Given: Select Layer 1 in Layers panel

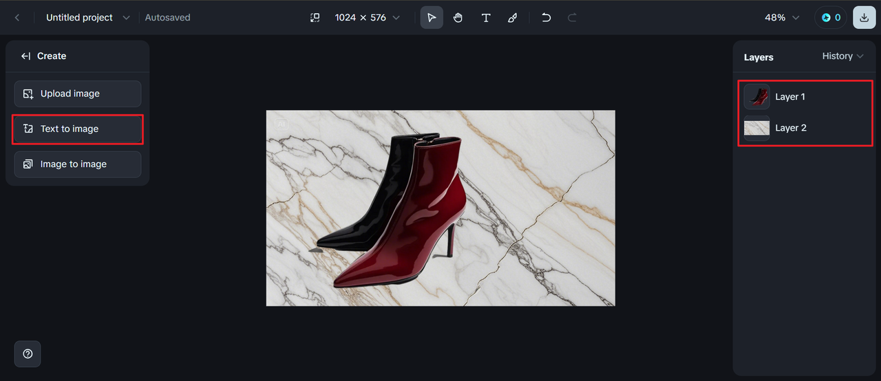Looking at the screenshot, I should pyautogui.click(x=805, y=97).
